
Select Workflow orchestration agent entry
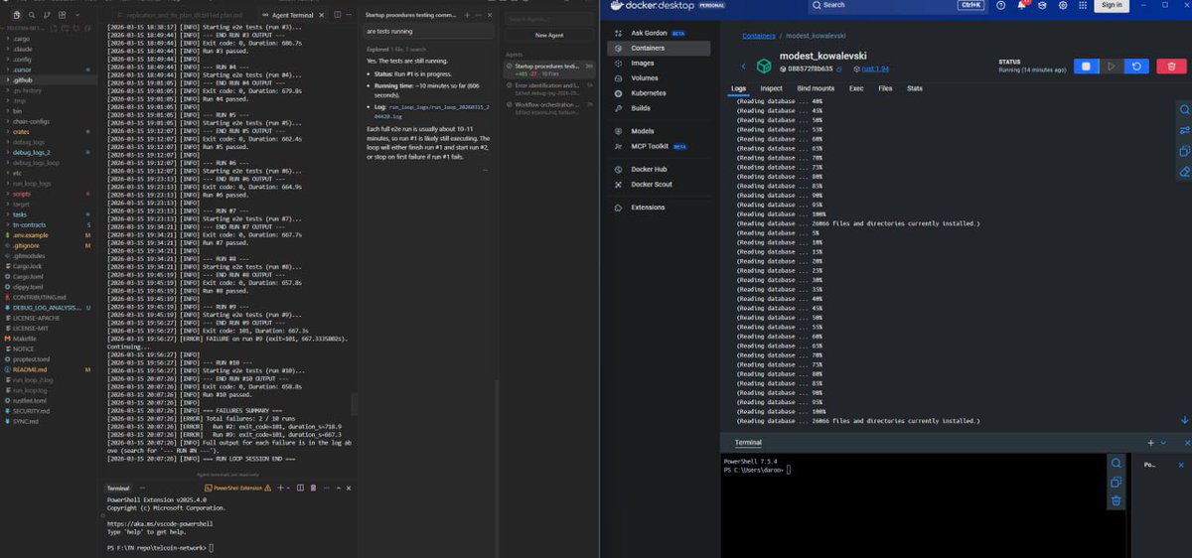pyautogui.click(x=548, y=107)
